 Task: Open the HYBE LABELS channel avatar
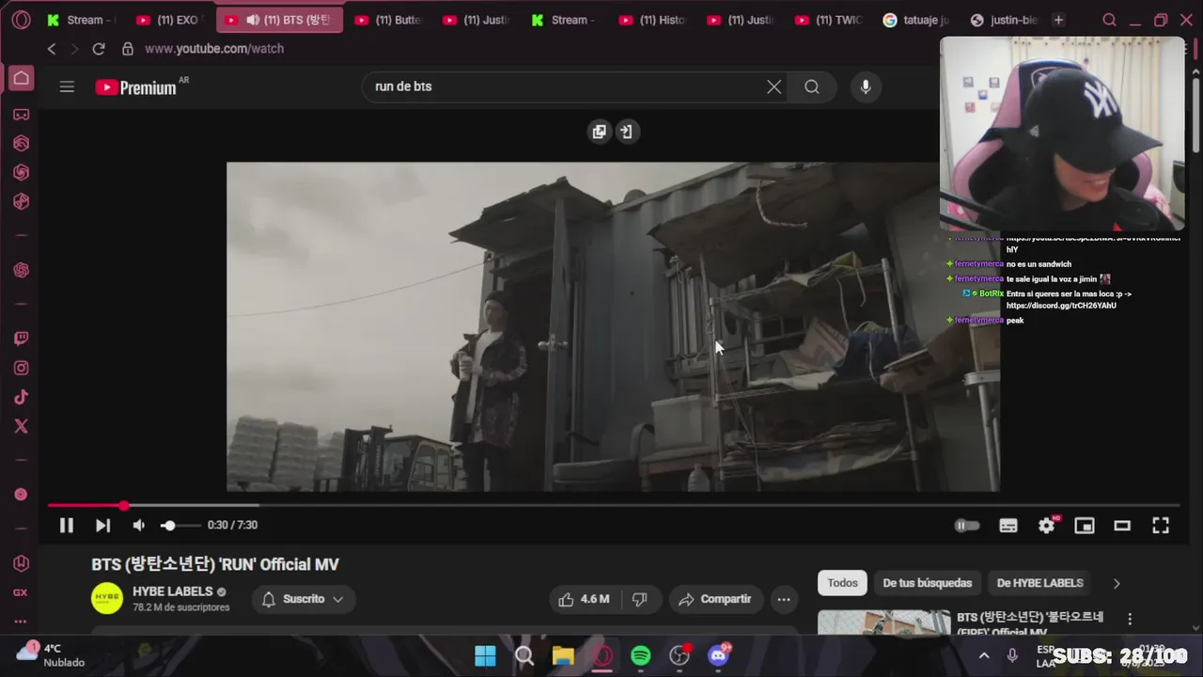coord(107,599)
